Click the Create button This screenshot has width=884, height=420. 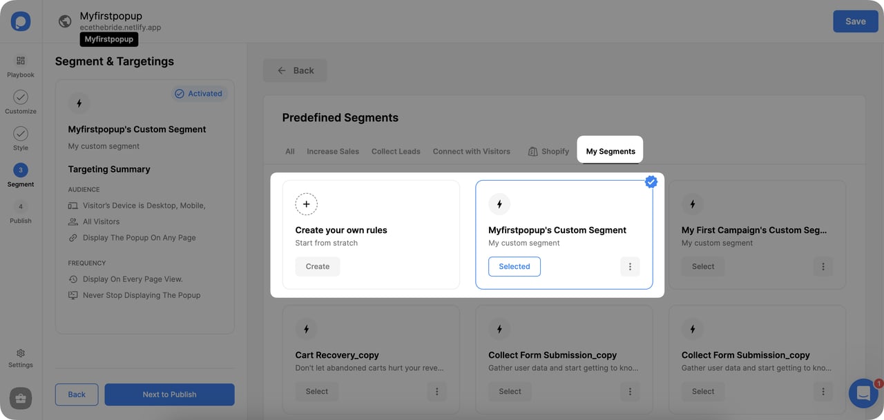point(318,266)
